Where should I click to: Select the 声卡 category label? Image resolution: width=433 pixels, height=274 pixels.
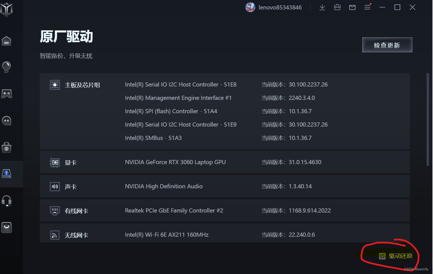click(x=71, y=187)
